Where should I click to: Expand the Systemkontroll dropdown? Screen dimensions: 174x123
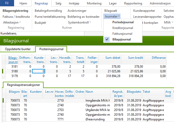click(x=80, y=22)
